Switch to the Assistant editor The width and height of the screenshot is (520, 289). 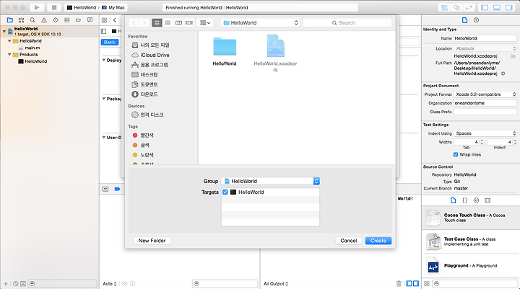pyautogui.click(x=456, y=8)
